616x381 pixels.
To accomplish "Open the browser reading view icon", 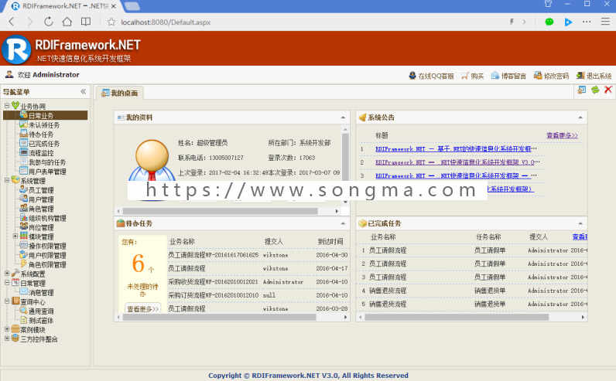I will click(x=86, y=22).
